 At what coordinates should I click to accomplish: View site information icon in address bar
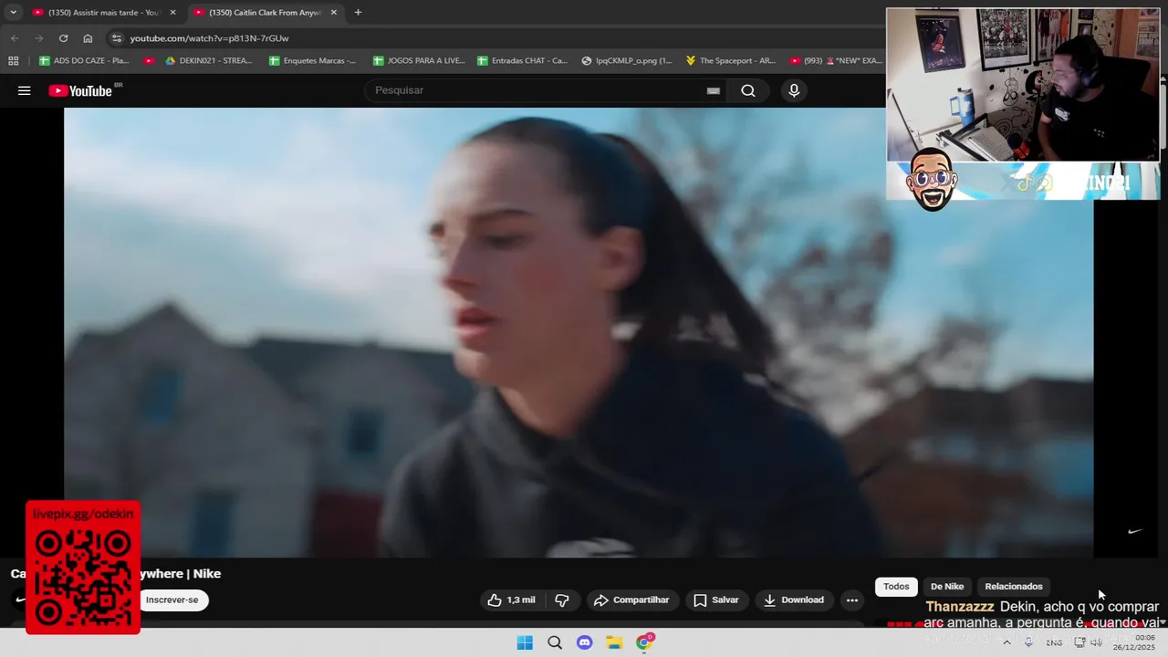tap(116, 38)
